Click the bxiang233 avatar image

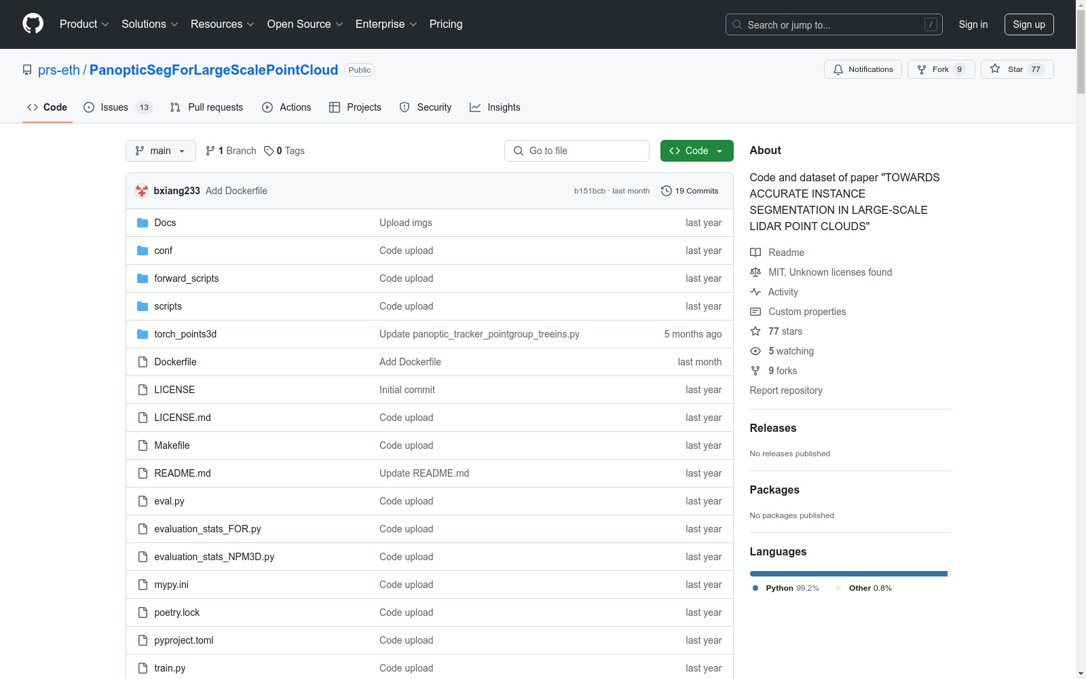(x=142, y=191)
